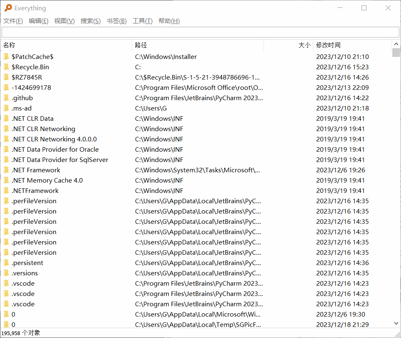Click path starting C:\Program Files\Microsoft Office
401x338 pixels.
click(199, 87)
